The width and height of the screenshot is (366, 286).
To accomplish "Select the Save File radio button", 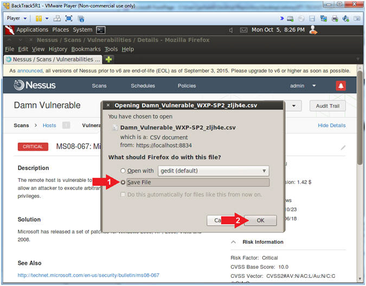I will coord(123,183).
